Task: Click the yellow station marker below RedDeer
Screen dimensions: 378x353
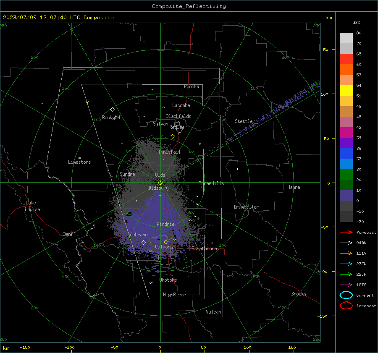Action: [x=173, y=136]
